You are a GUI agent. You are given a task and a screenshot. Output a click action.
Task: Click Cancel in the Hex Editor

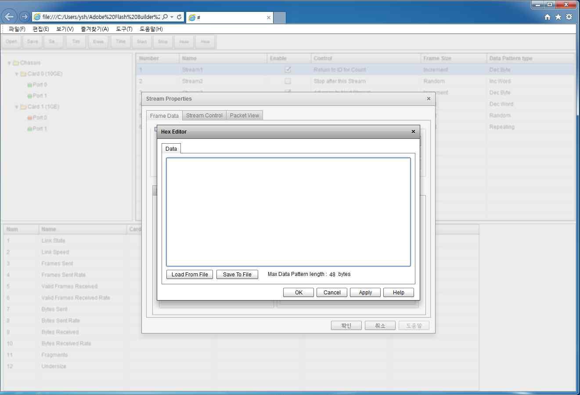[x=332, y=292]
